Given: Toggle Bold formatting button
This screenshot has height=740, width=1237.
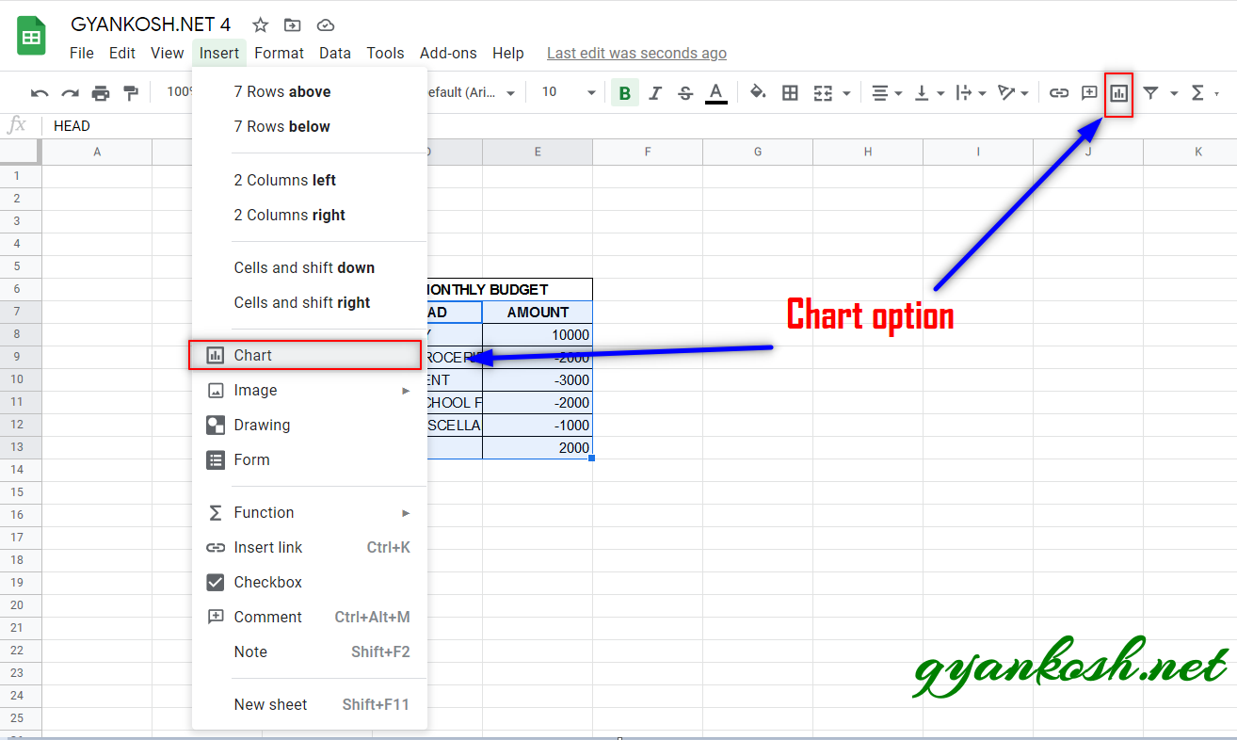Looking at the screenshot, I should pos(624,92).
